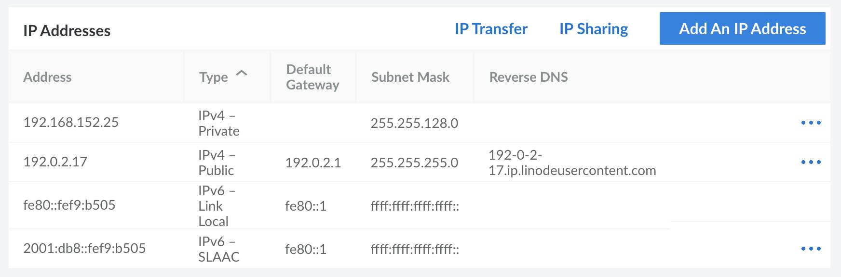
Task: Select the reverse DNS entry 192-0-2-17.ip.linodeusercontent.com
Action: pyautogui.click(x=572, y=163)
